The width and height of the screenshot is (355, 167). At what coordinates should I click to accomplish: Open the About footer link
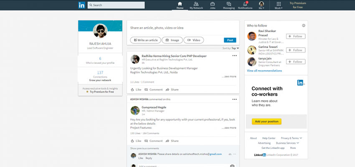point(254,138)
